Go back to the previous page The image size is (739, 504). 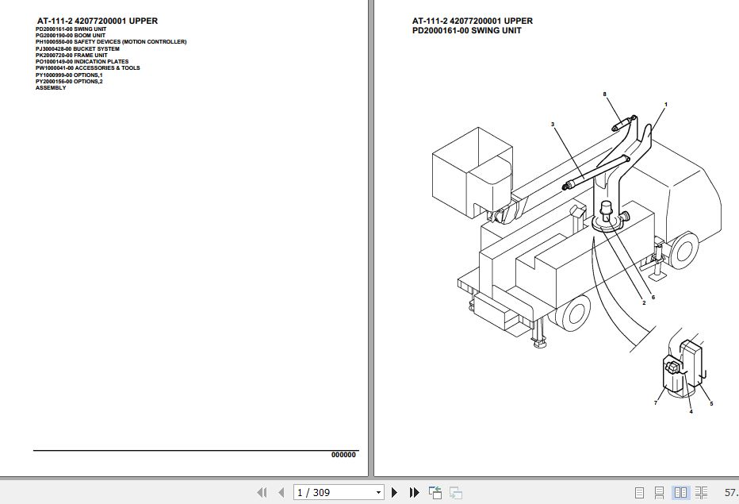(280, 492)
